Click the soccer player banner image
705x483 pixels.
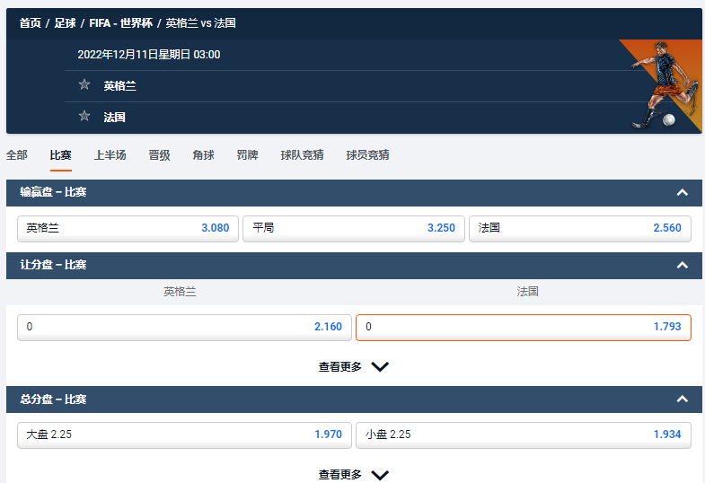click(x=661, y=86)
